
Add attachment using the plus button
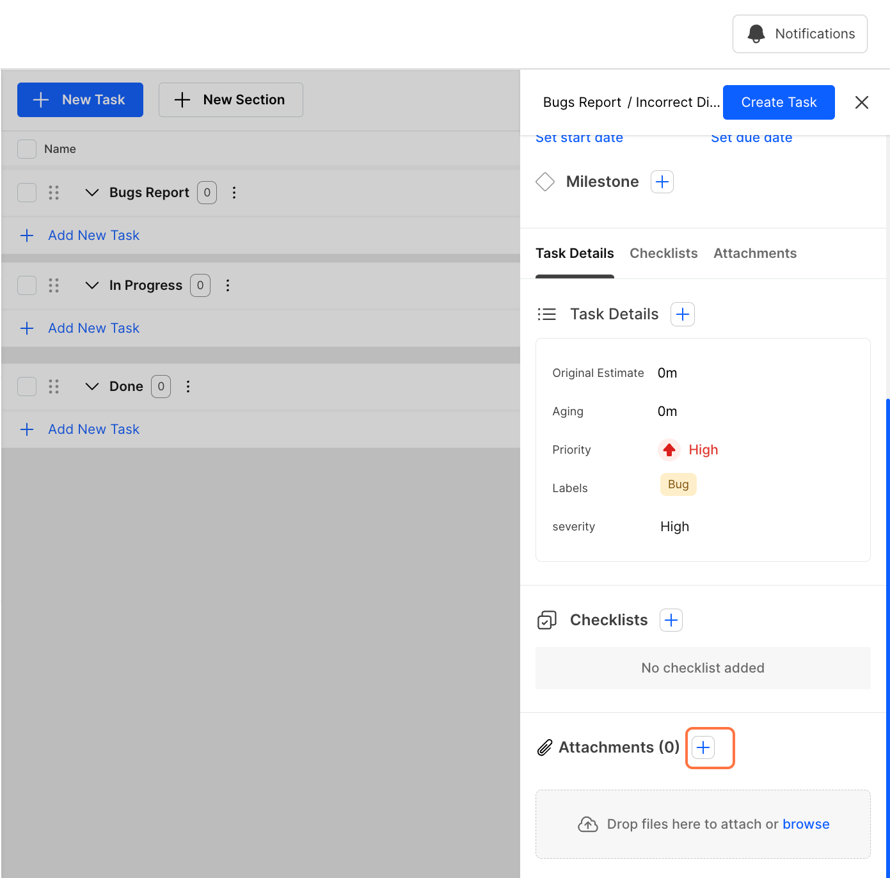(703, 747)
